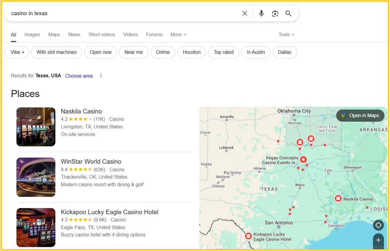This screenshot has width=390, height=251.
Task: Expand the Tools dropdown
Action: [x=286, y=34]
